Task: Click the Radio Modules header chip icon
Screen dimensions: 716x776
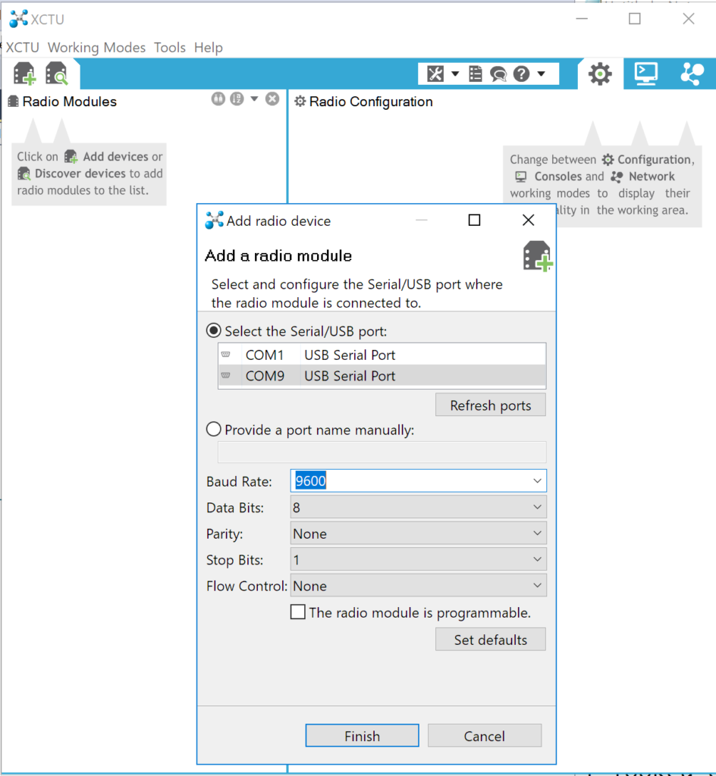Action: [14, 102]
